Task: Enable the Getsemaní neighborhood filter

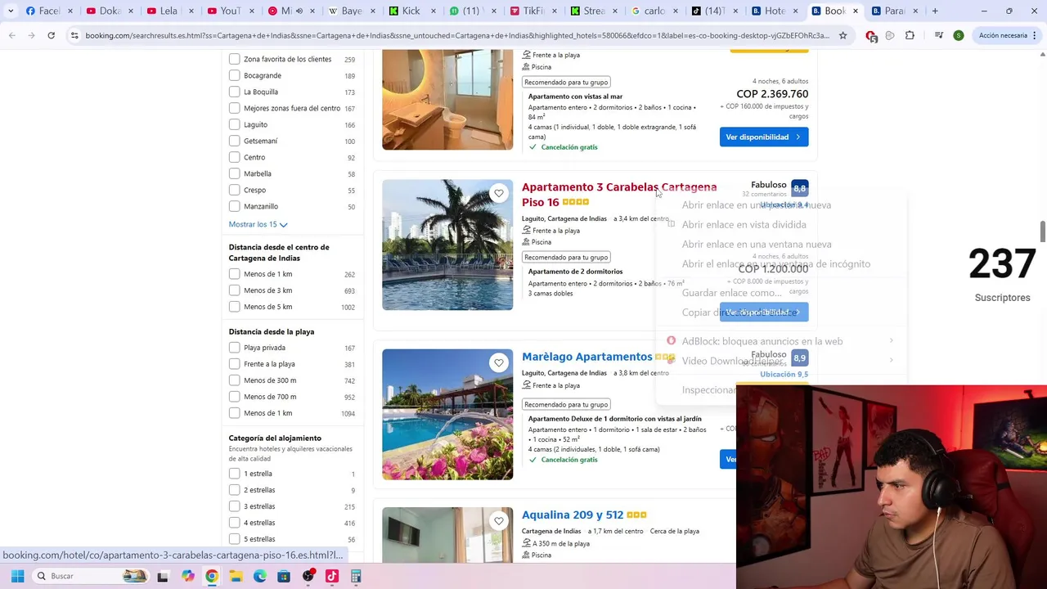Action: [235, 141]
